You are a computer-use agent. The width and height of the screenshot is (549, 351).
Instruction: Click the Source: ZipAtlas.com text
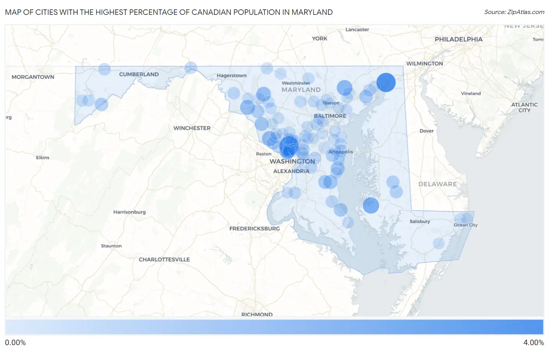[514, 12]
